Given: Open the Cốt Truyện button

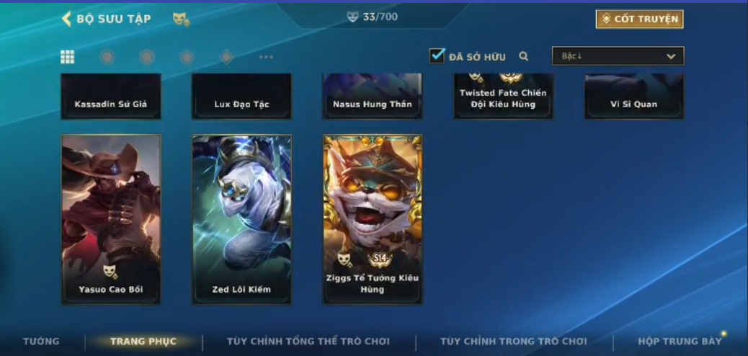Looking at the screenshot, I should (x=639, y=19).
